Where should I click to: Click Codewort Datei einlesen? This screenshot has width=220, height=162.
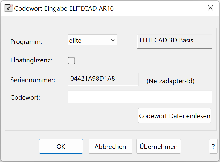point(174,115)
